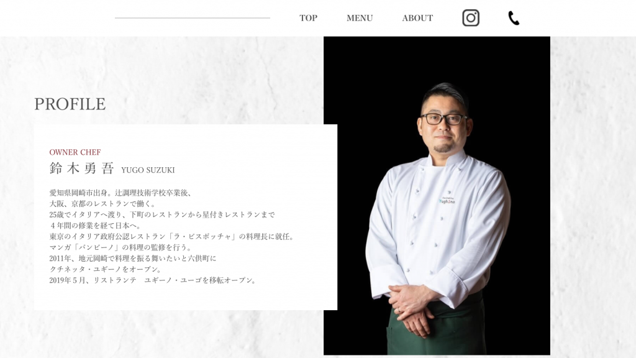This screenshot has height=358, width=636.
Task: Click the red OWNER CHEF label
Action: (75, 152)
